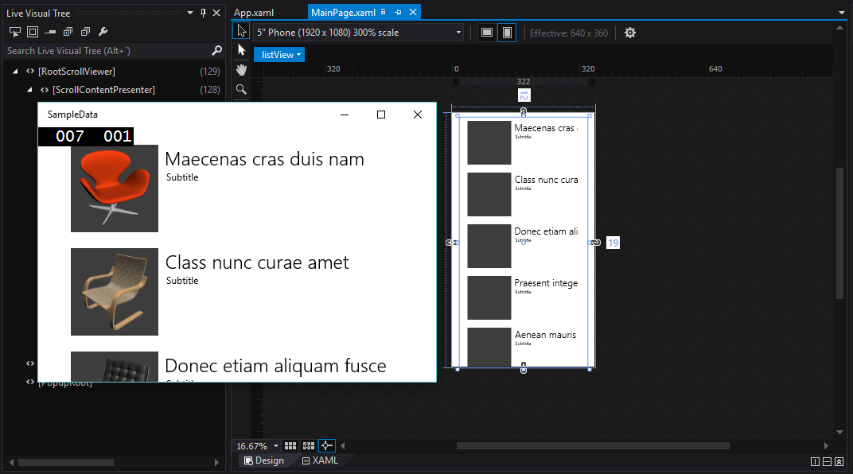Screen dimensions: 853x474
Task: Collapse the [ScrollContentPresenter] node
Action: coord(29,90)
